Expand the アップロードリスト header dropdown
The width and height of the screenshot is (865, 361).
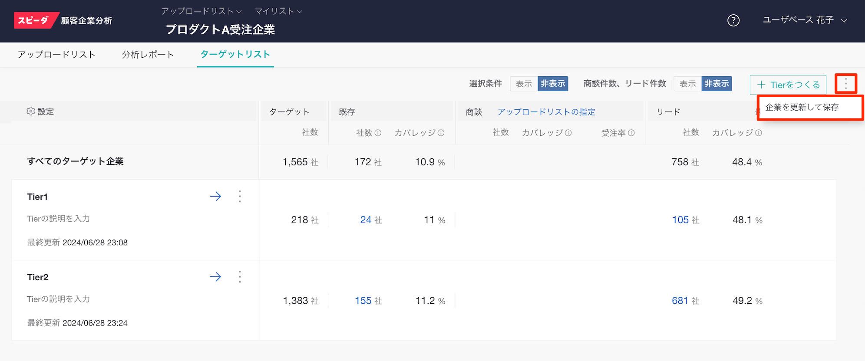click(201, 11)
